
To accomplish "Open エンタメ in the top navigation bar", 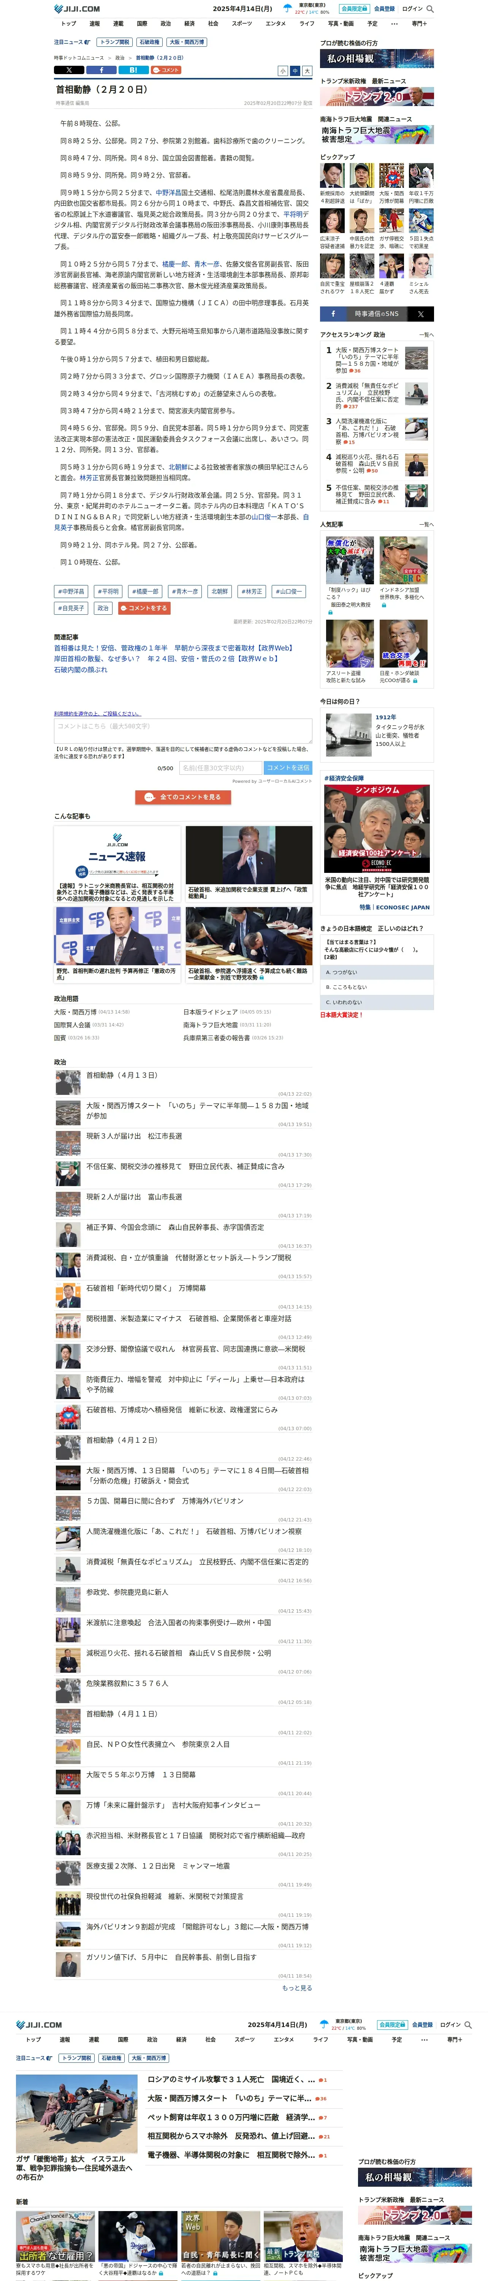I will click(x=276, y=24).
